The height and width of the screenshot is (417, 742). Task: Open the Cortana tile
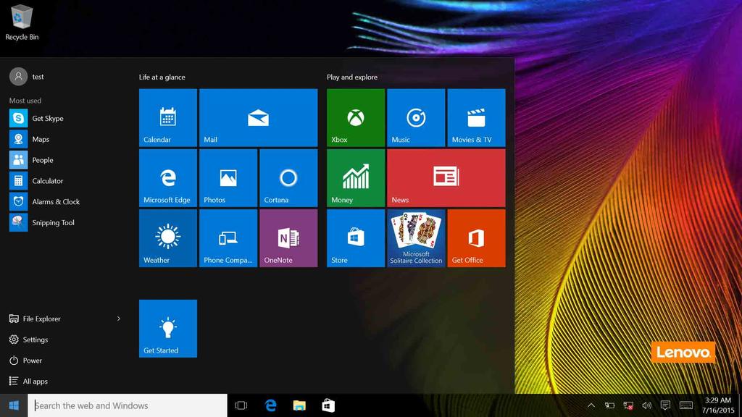pyautogui.click(x=288, y=178)
